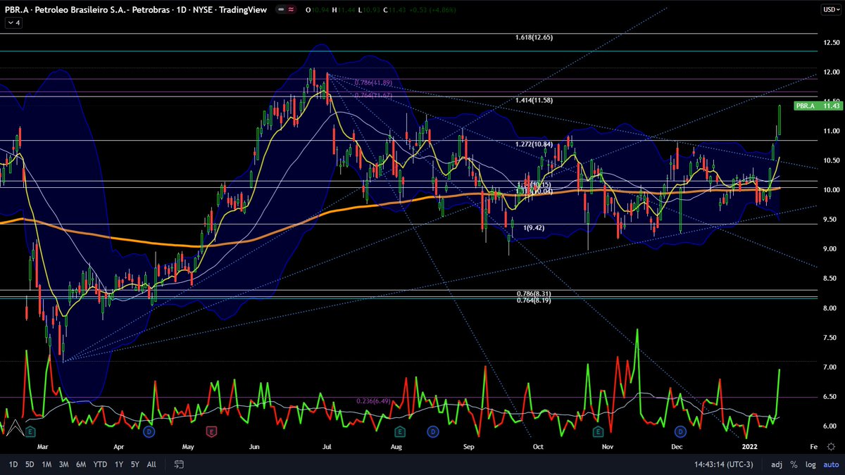Expand the collapsed indicators legend showing 4
The height and width of the screenshot is (475, 845).
point(14,23)
